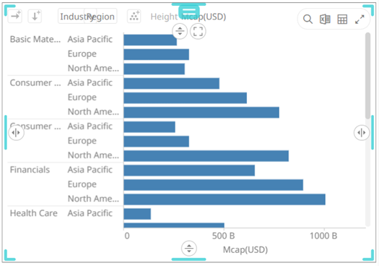Show data table via grid icon

342,19
